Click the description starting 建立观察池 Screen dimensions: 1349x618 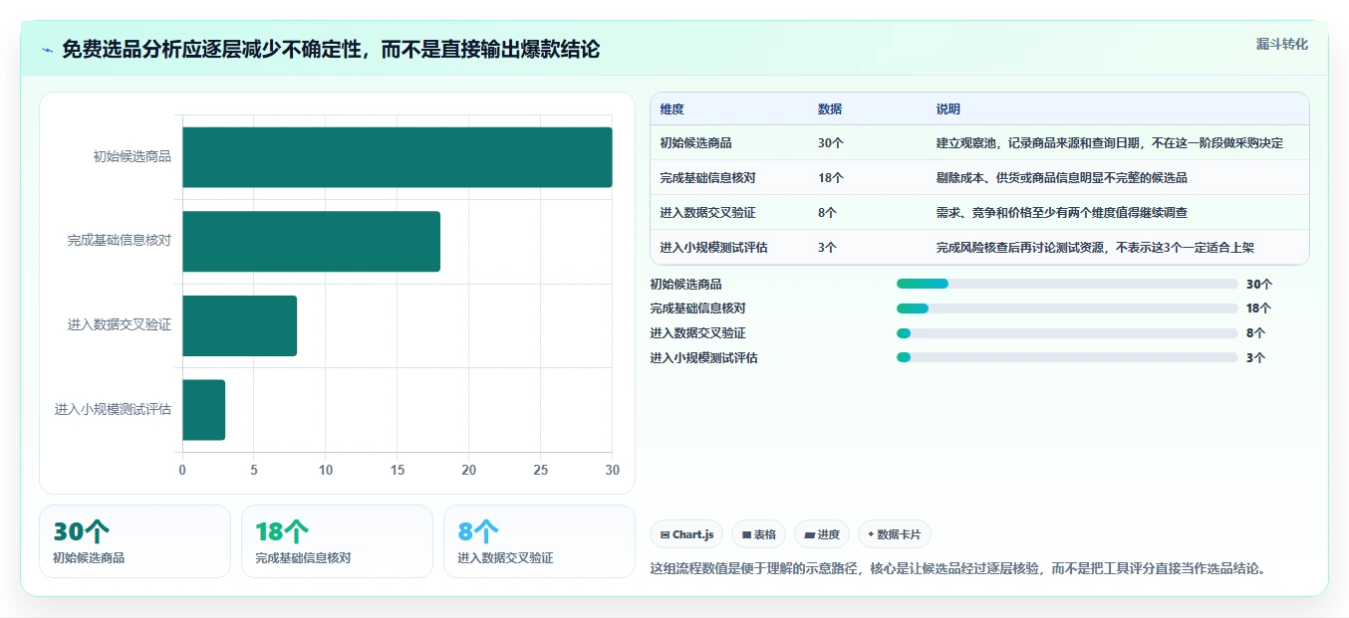pyautogui.click(x=1110, y=143)
